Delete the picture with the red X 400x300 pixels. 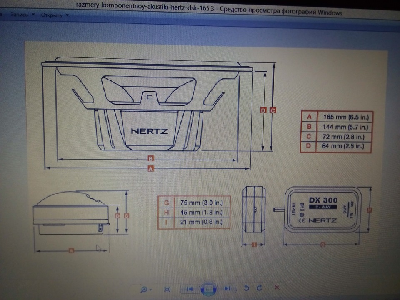277,287
